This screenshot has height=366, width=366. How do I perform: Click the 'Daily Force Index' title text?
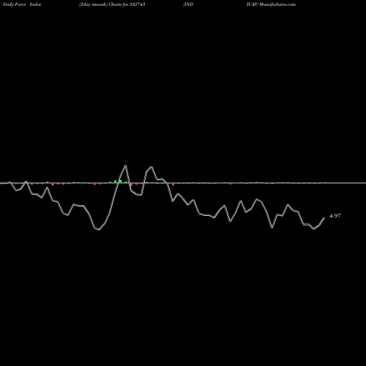coord(22,4)
